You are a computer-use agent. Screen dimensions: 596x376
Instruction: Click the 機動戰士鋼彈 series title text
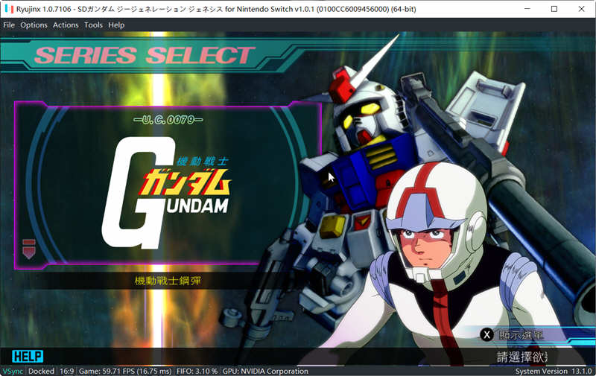coord(168,281)
